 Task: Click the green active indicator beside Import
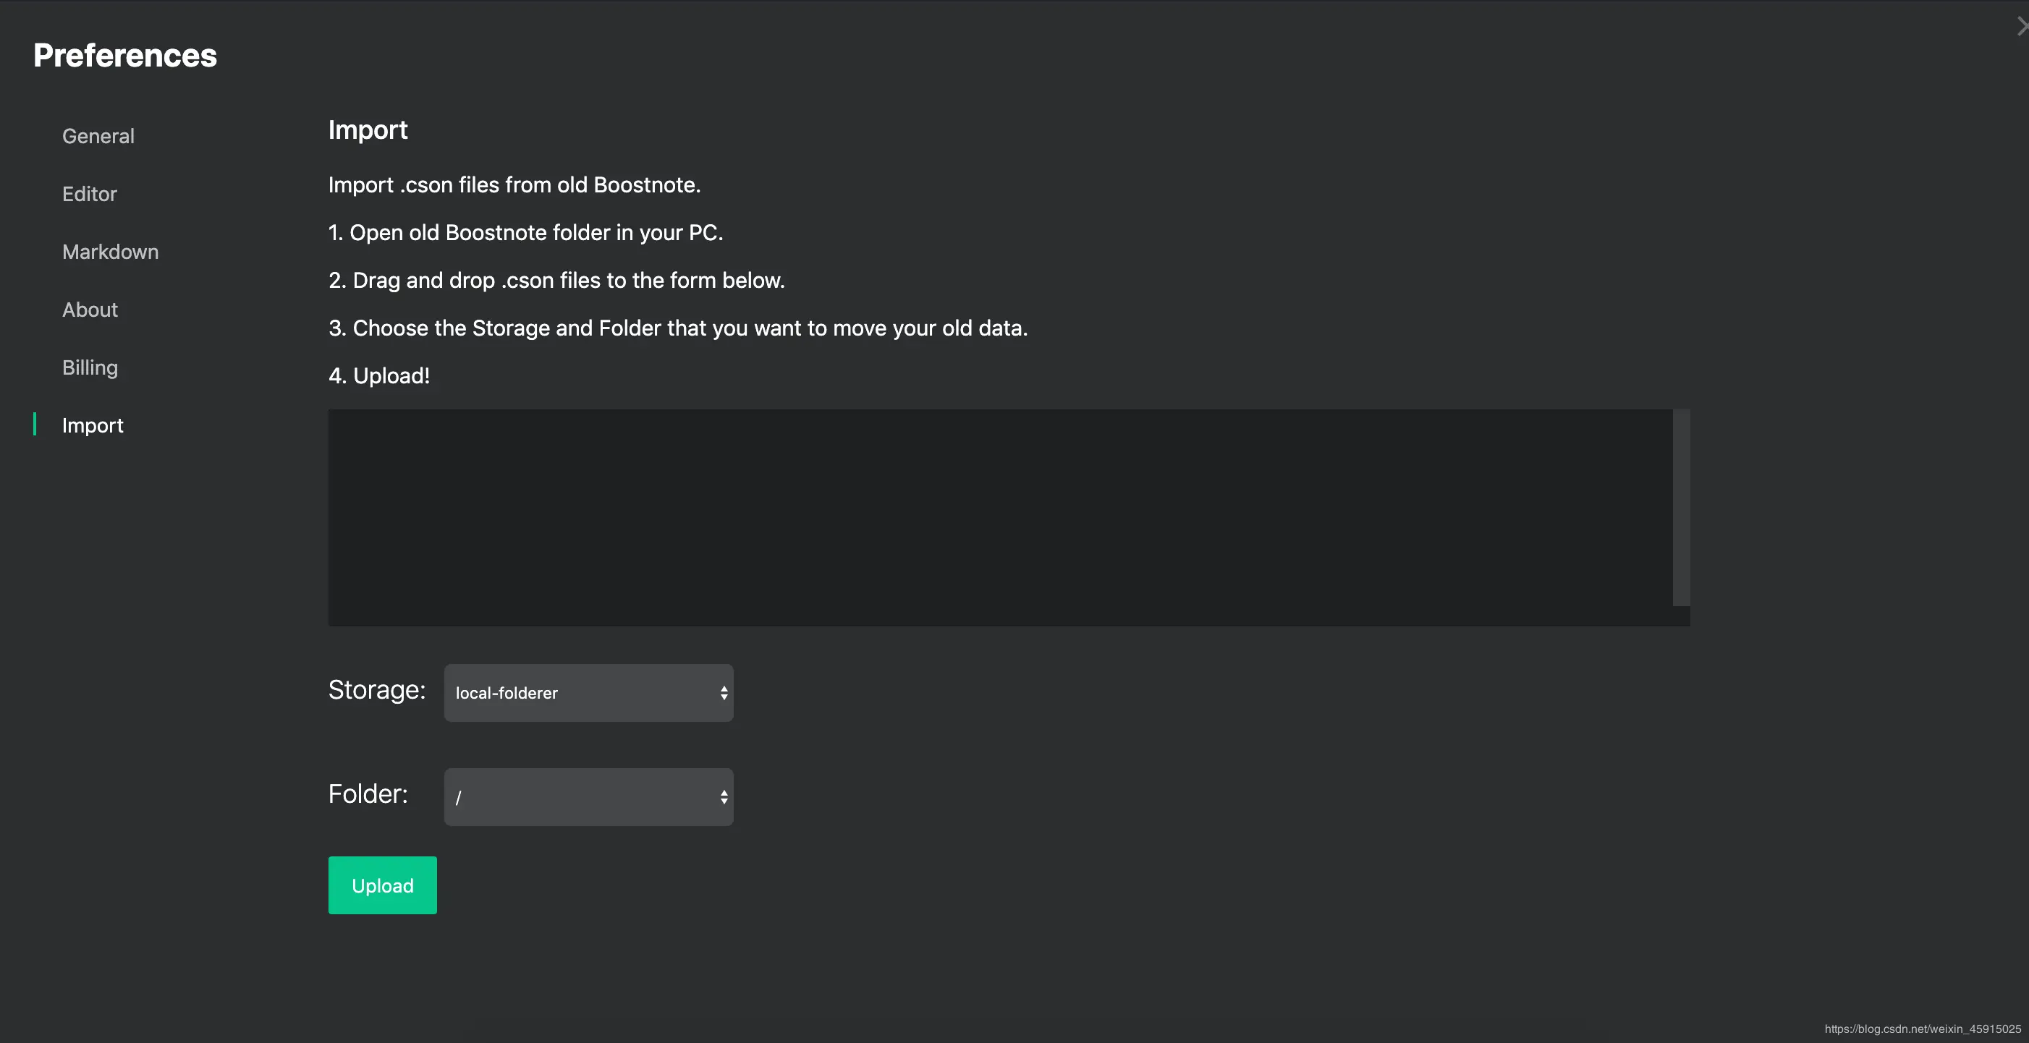(x=35, y=425)
